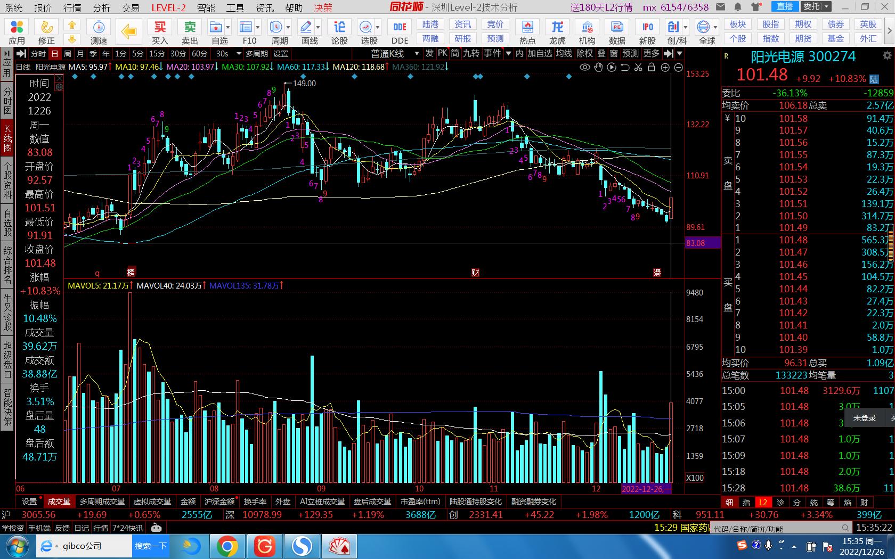Go back with the yellow left arrow
This screenshot has height=559, width=895.
(129, 32)
